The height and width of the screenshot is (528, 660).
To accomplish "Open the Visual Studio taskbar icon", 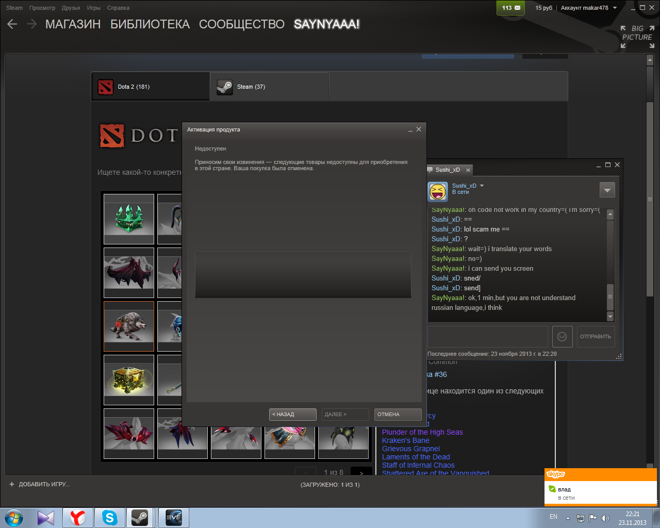I will (46, 518).
